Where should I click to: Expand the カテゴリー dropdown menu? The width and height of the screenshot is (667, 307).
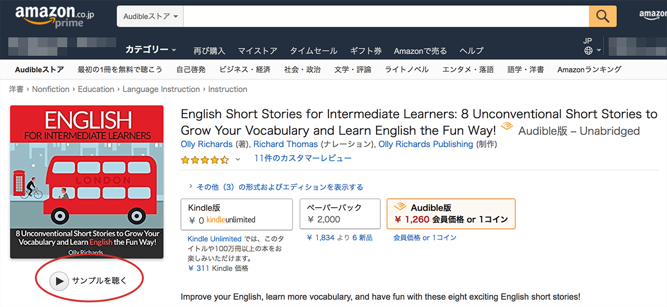(x=151, y=50)
